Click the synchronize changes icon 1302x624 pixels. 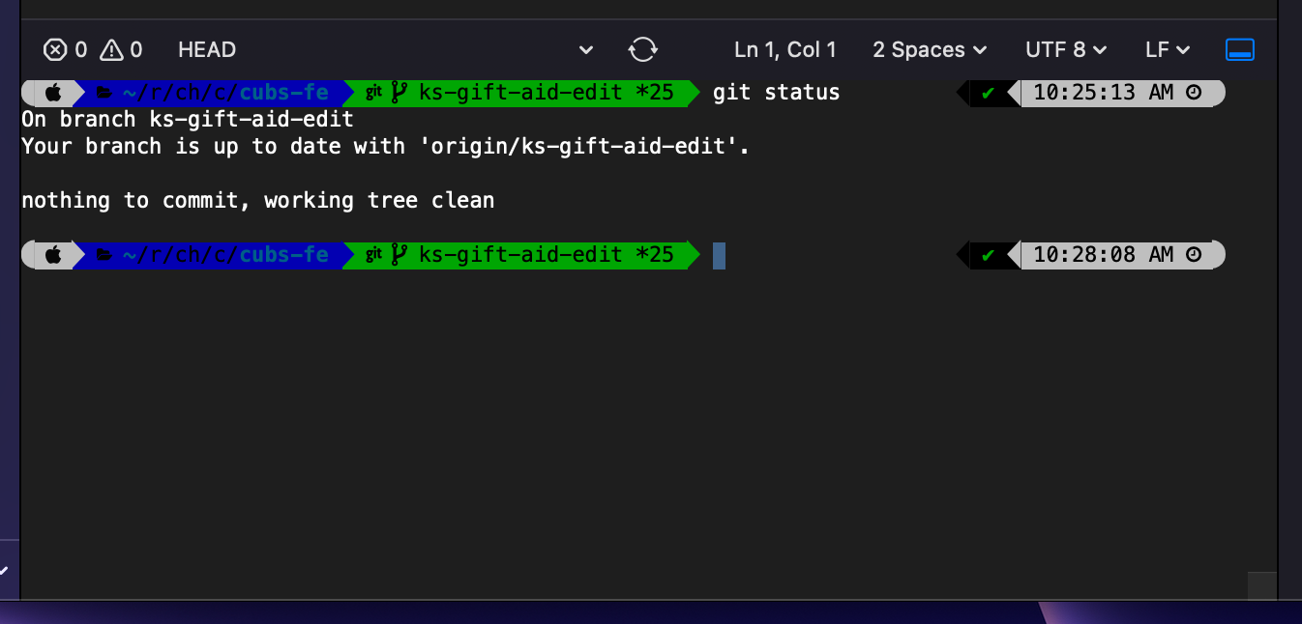click(642, 49)
